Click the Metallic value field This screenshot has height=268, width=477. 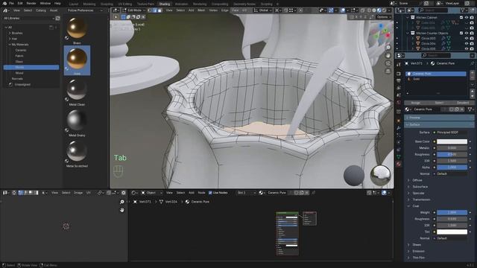pos(452,148)
